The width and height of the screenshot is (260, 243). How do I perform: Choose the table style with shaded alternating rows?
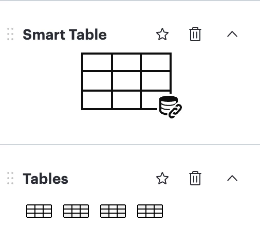pyautogui.click(x=76, y=211)
